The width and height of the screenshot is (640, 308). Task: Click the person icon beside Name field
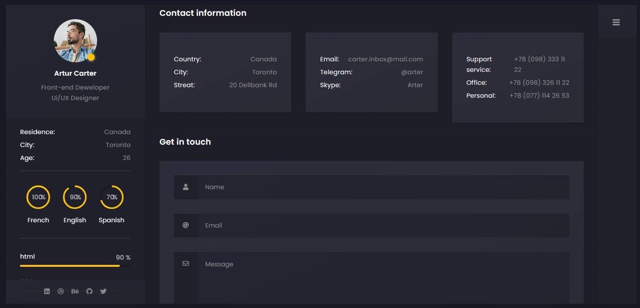(x=186, y=187)
